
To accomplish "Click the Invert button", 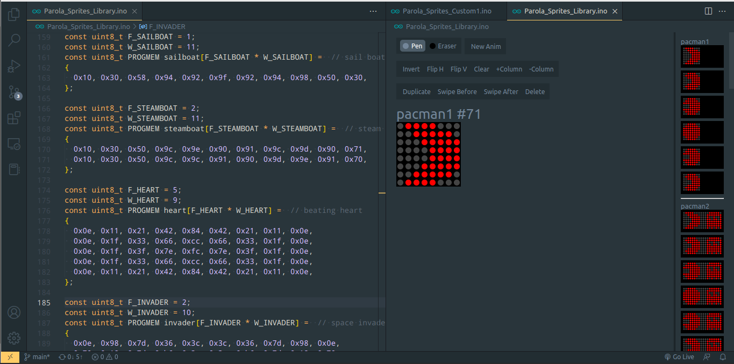I will point(411,69).
